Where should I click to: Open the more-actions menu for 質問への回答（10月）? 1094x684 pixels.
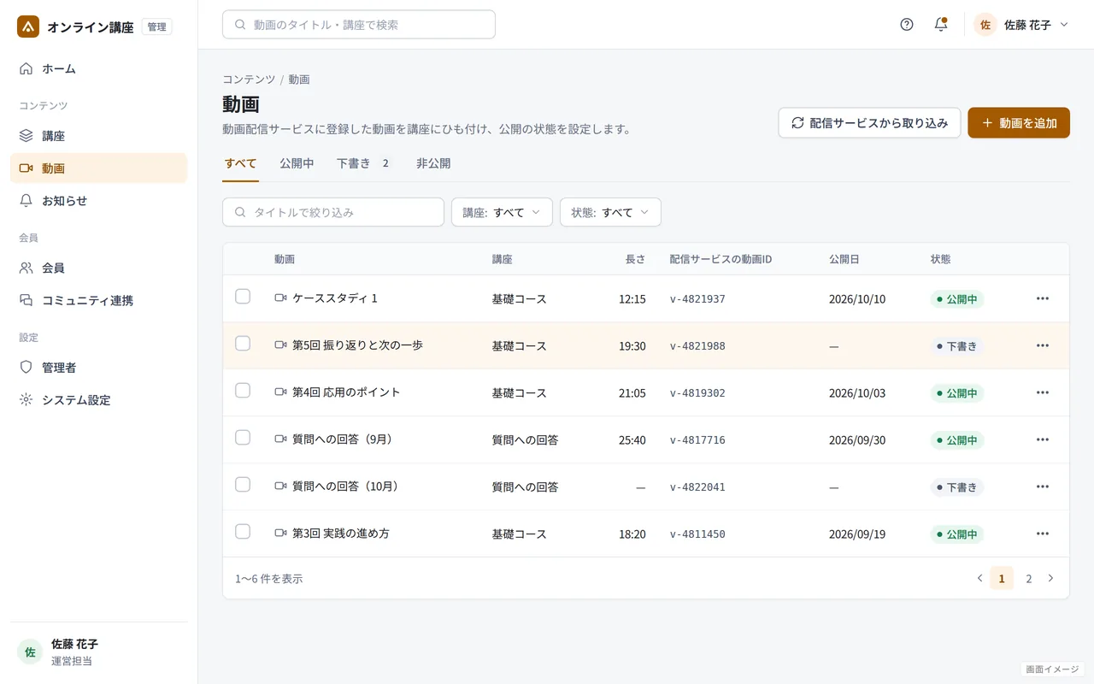[x=1043, y=486]
